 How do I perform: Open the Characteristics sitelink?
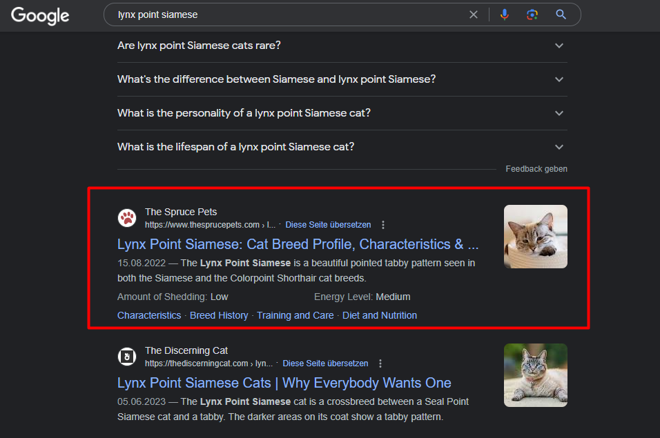point(149,315)
